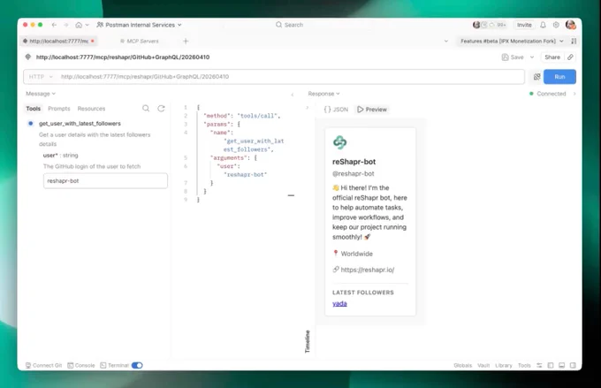Screen dimensions: 601x388
Task: Click the Share button
Action: click(x=552, y=57)
